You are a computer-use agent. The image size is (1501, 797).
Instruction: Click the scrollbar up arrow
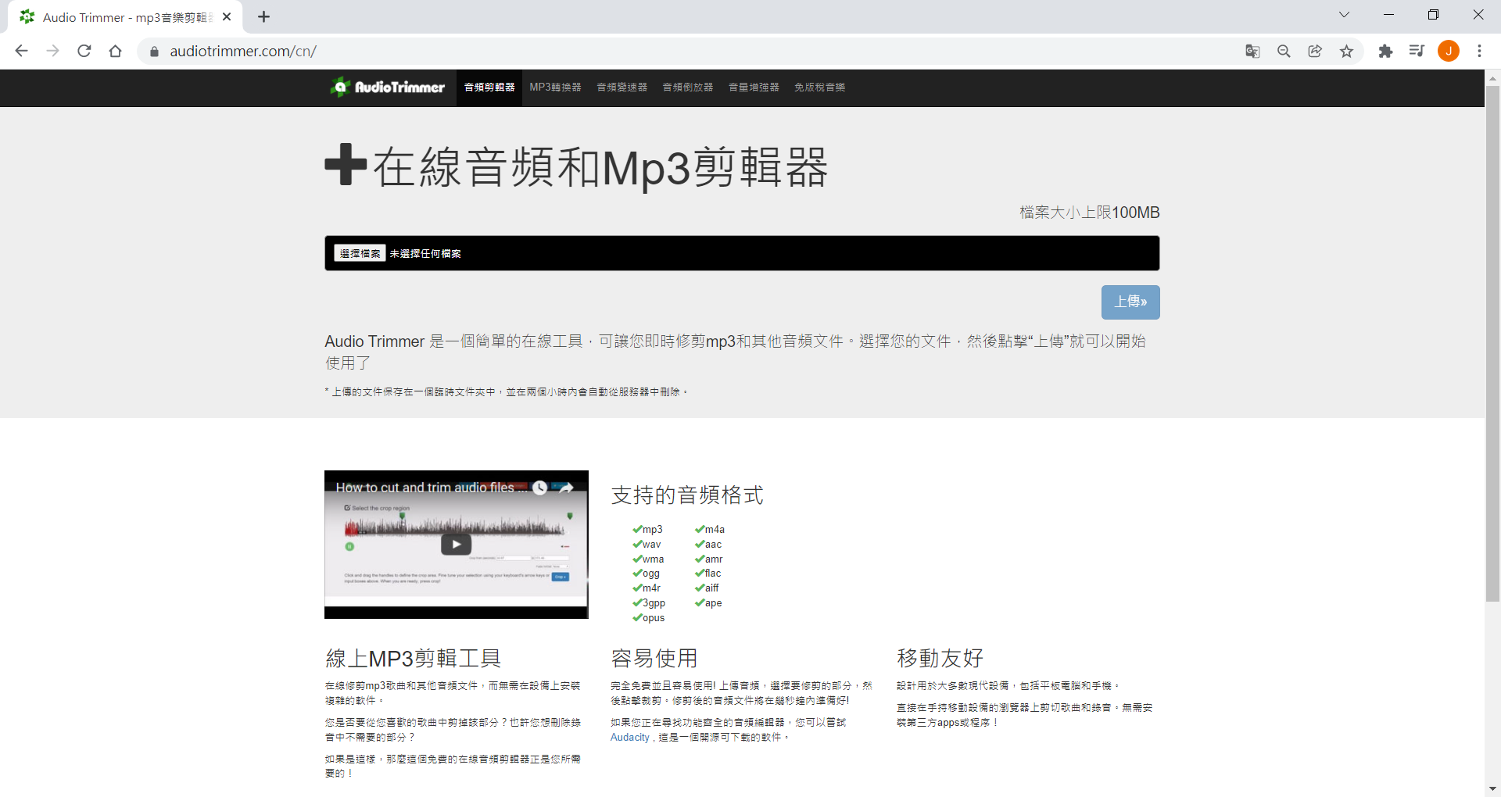click(1493, 78)
